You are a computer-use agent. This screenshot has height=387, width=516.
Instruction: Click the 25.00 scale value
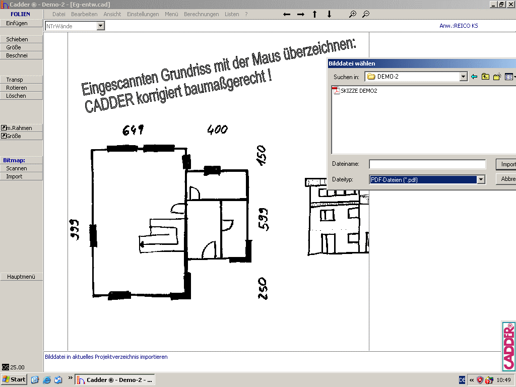point(17,367)
